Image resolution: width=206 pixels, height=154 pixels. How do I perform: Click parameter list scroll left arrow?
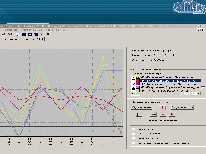(133, 94)
